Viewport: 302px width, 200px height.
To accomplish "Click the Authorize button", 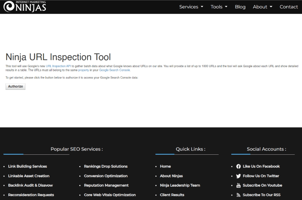I will (15, 86).
